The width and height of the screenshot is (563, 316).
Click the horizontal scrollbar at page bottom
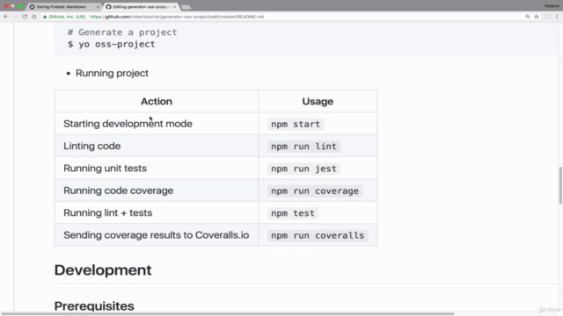pyautogui.click(x=228, y=314)
